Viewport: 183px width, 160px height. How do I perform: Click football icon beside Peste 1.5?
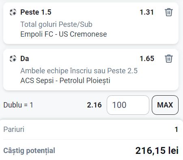pos(13,12)
